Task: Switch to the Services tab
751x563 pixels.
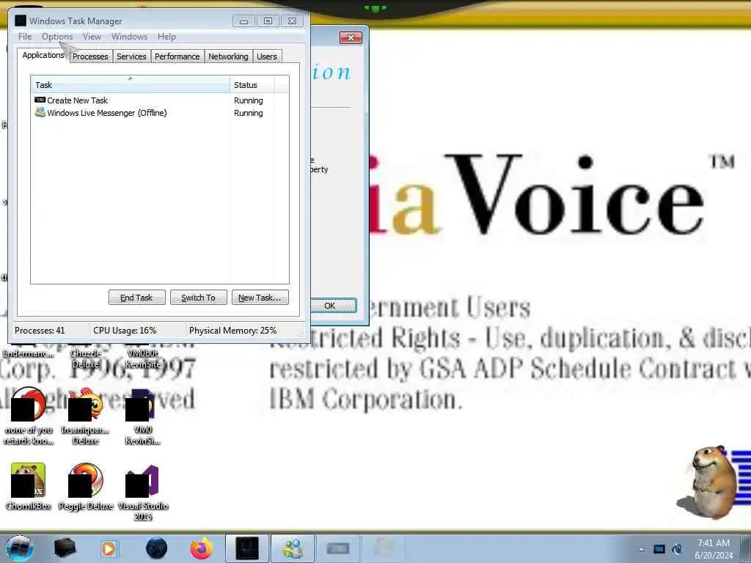Action: (x=131, y=56)
